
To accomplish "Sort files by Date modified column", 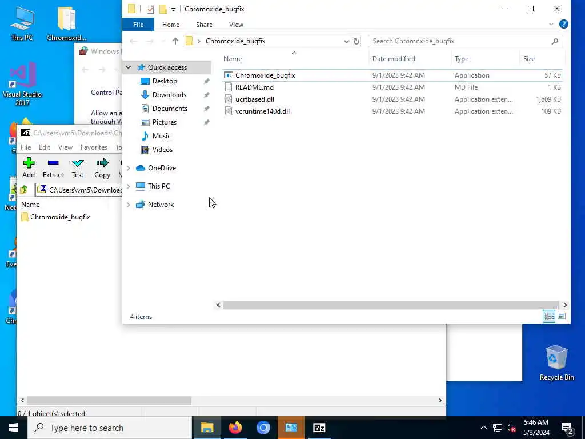I will pos(410,59).
